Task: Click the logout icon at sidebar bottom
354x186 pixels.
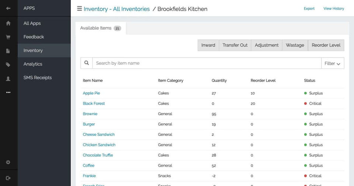Action: (8, 178)
